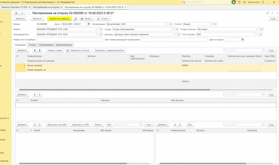Click global search magnifier icon
The width and height of the screenshot is (279, 165).
click(x=183, y=2)
